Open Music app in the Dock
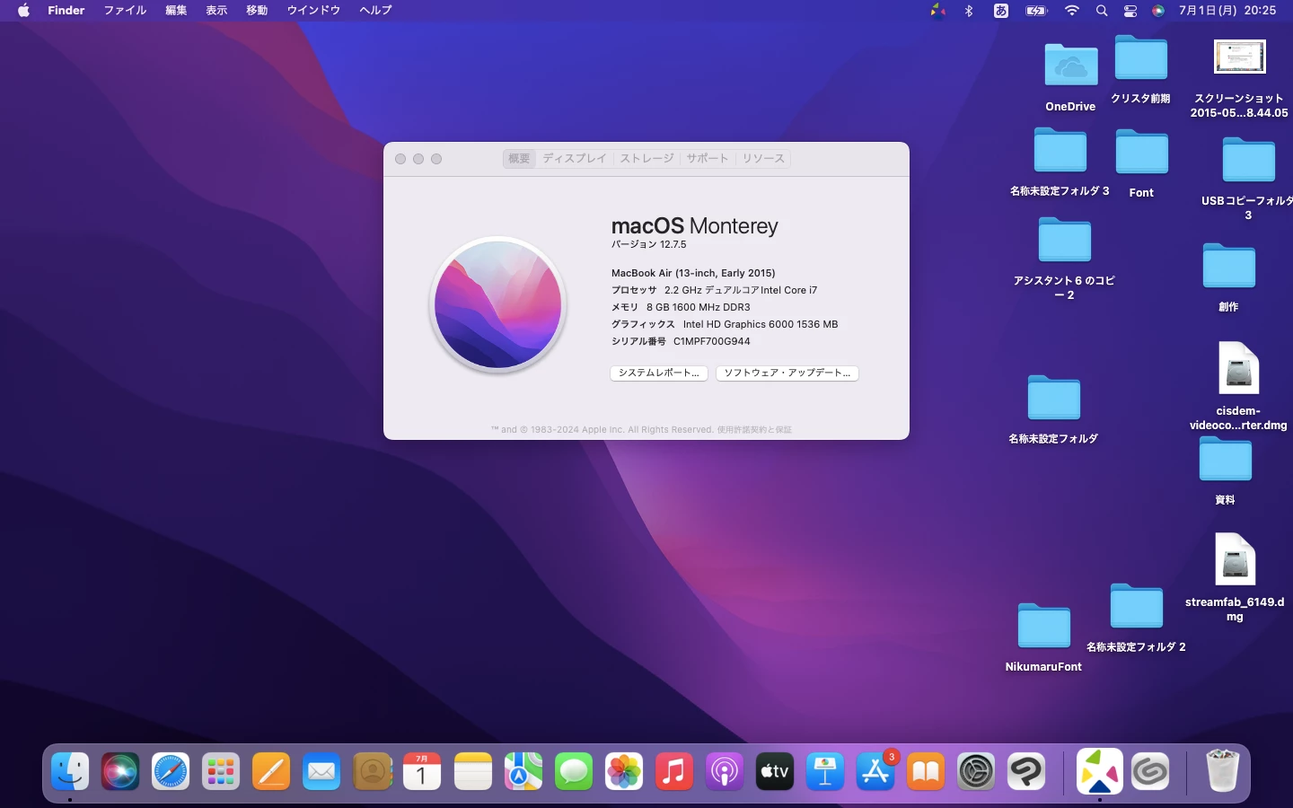This screenshot has width=1293, height=808. [x=674, y=771]
